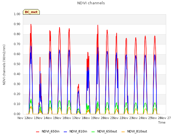This screenshot has height=137, width=183.
Task: Click the 0.70 y-axis tick label
Action: tap(17, 44)
